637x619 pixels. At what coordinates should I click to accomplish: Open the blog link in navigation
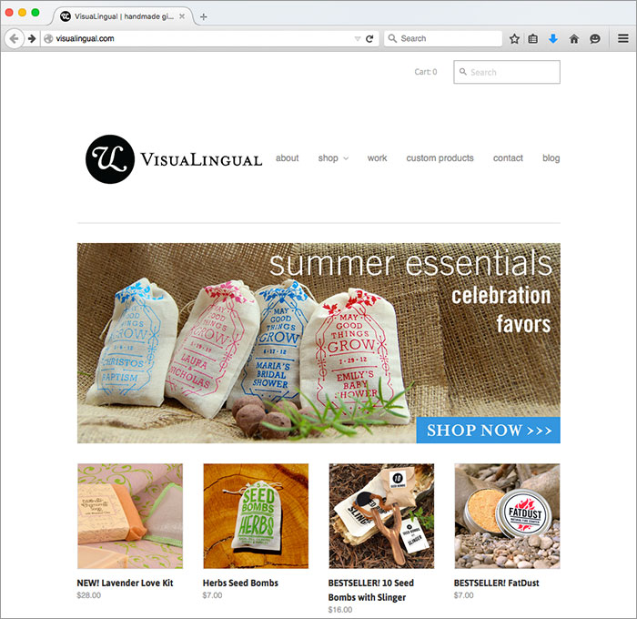tap(551, 157)
